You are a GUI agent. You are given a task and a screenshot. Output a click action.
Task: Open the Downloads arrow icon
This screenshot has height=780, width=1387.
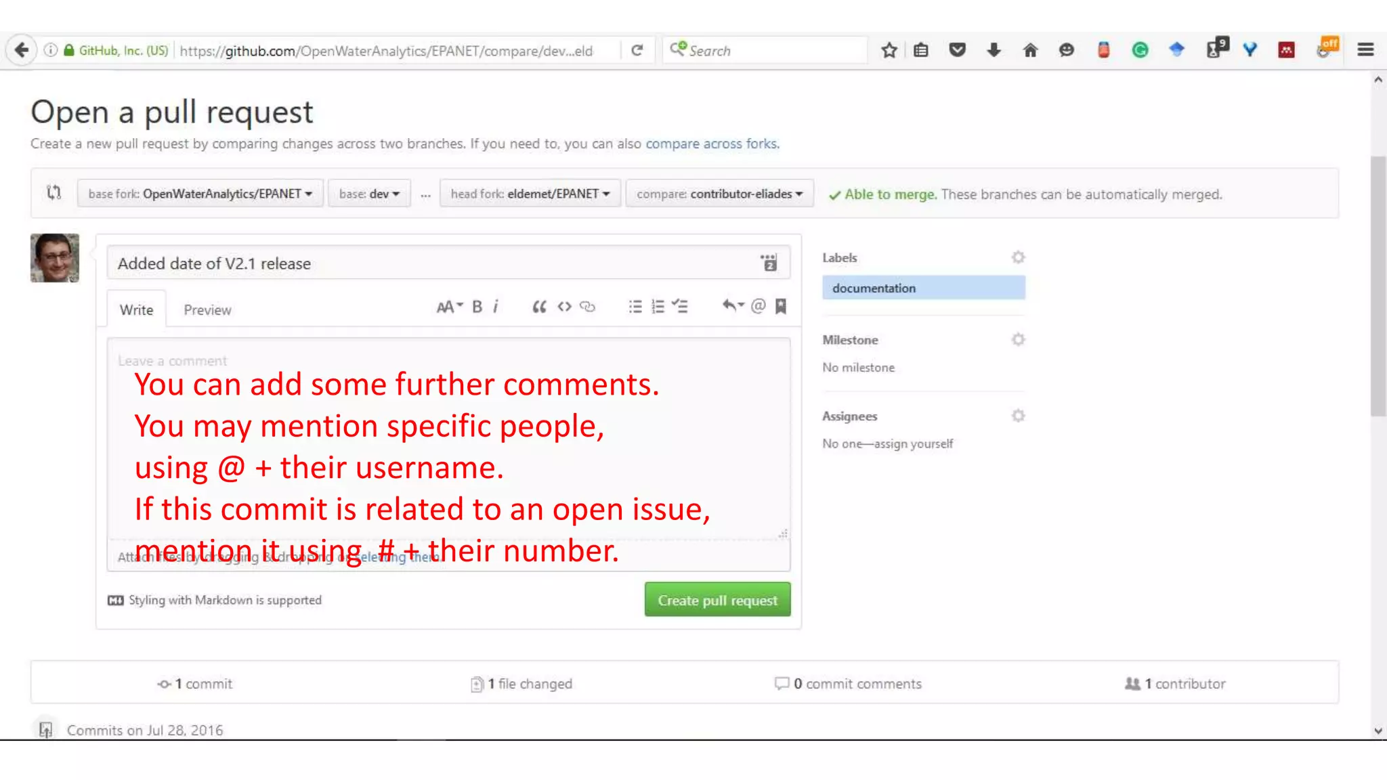click(994, 50)
